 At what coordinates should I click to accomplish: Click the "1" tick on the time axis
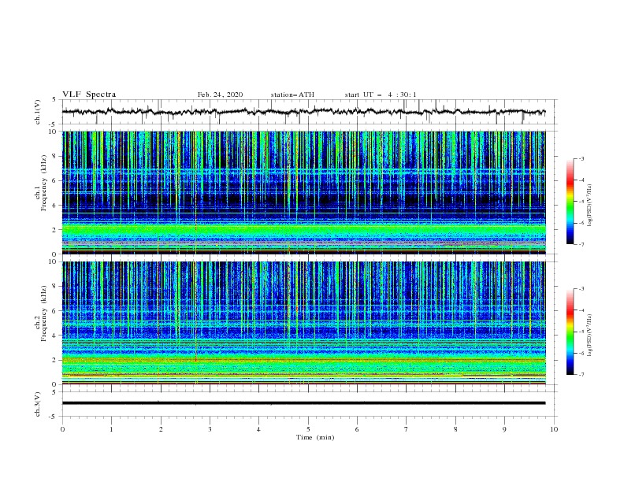tap(111, 429)
